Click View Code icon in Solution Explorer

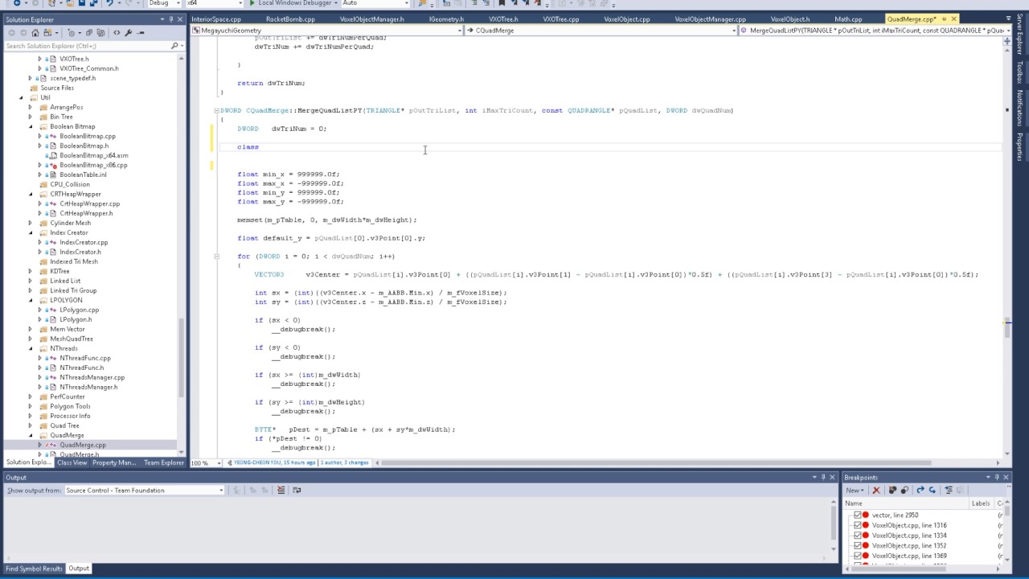click(x=117, y=33)
